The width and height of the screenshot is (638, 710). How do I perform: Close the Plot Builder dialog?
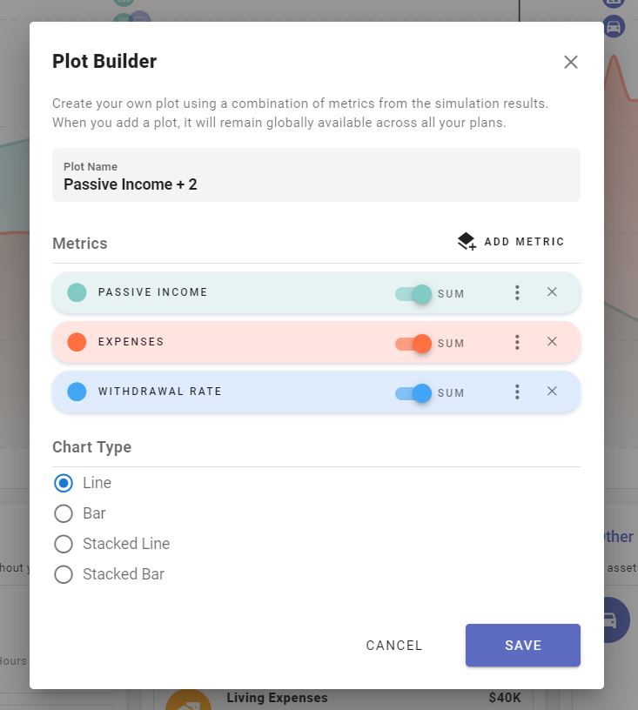click(570, 62)
